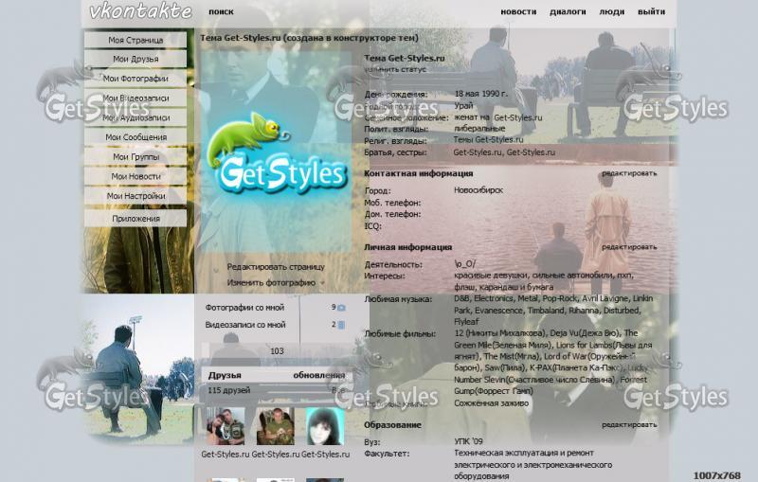Viewport: 758px width, 482px height.
Task: Click выйти to log out
Action: [651, 12]
